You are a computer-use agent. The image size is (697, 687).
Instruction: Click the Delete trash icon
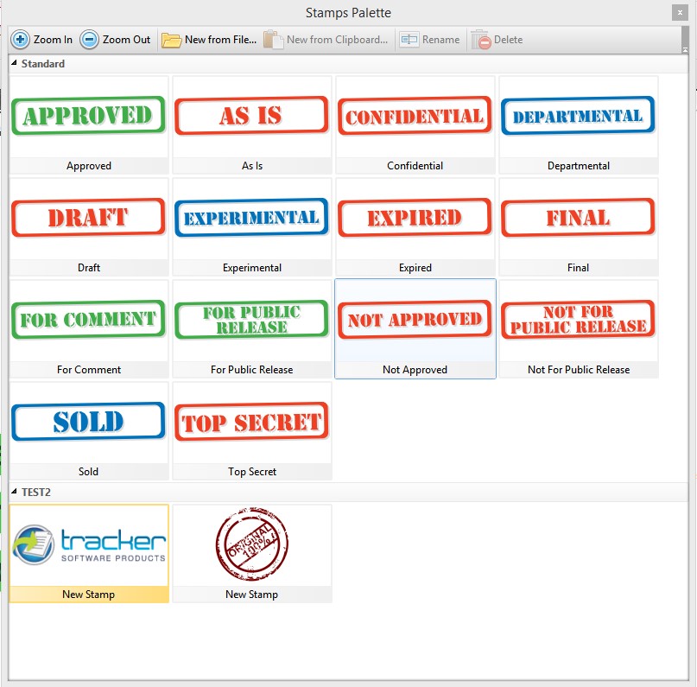click(481, 40)
